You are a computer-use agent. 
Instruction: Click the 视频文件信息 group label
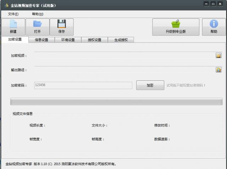[23, 114]
